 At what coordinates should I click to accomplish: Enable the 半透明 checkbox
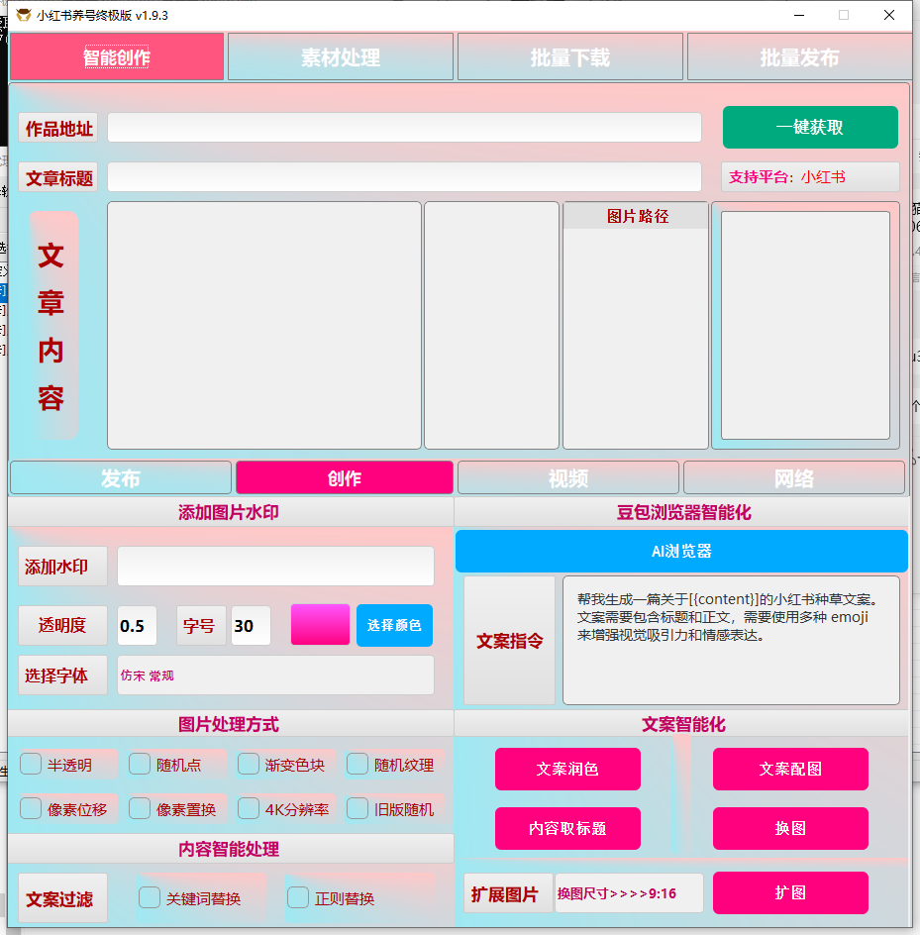(x=31, y=764)
